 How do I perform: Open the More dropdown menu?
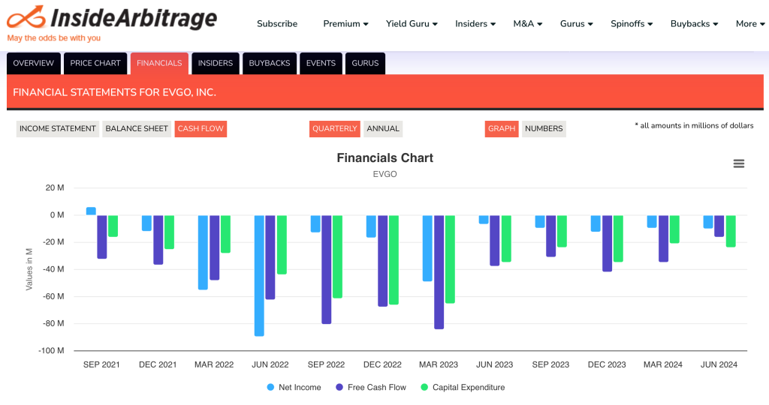click(x=750, y=23)
